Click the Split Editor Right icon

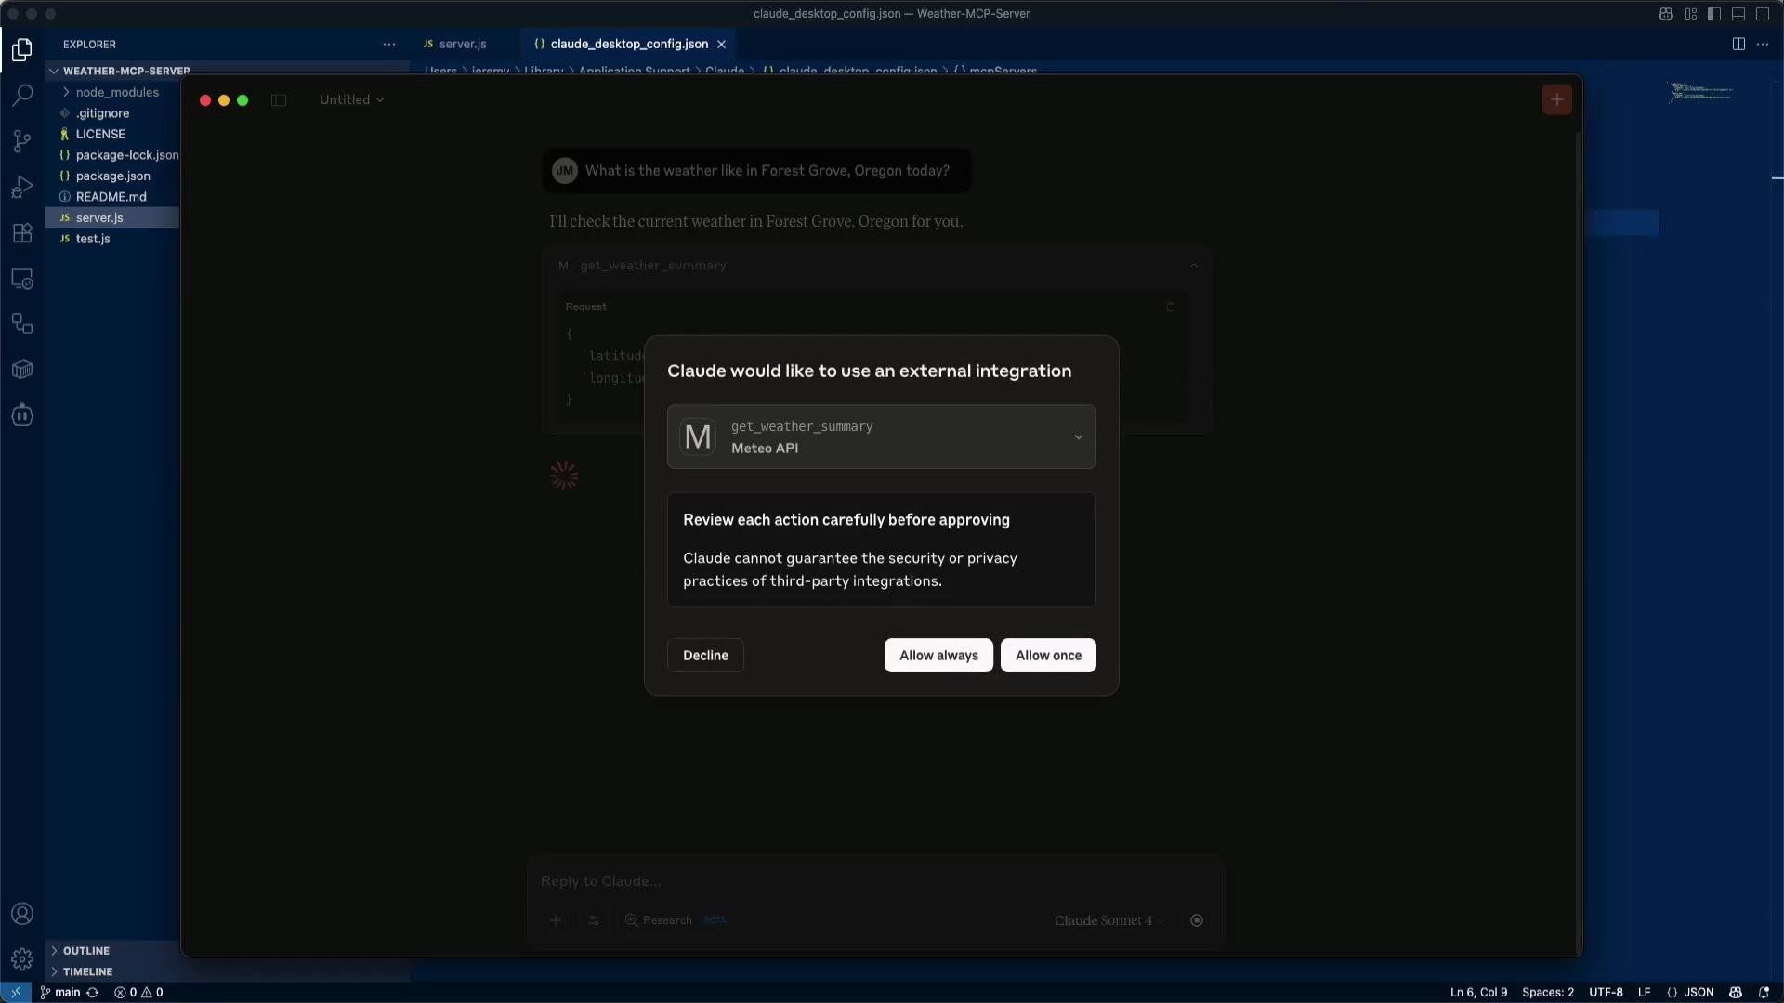click(1738, 44)
